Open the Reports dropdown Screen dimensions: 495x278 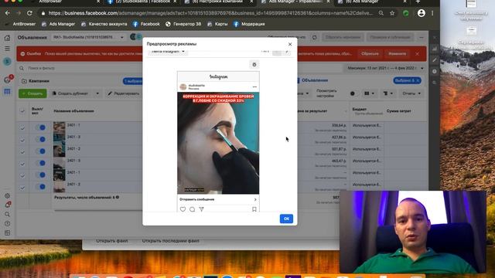point(411,93)
